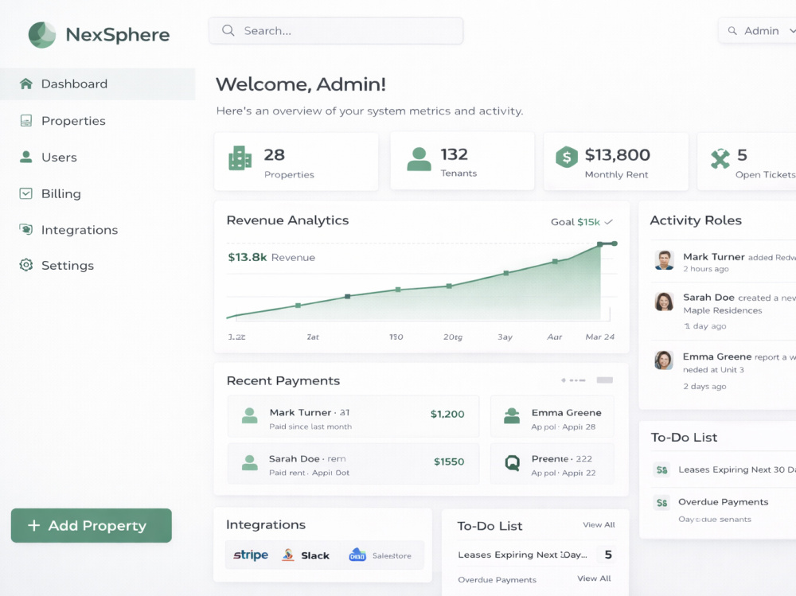This screenshot has width=796, height=596.
Task: Select Mark Turner's $1,200 amount
Action: point(447,414)
